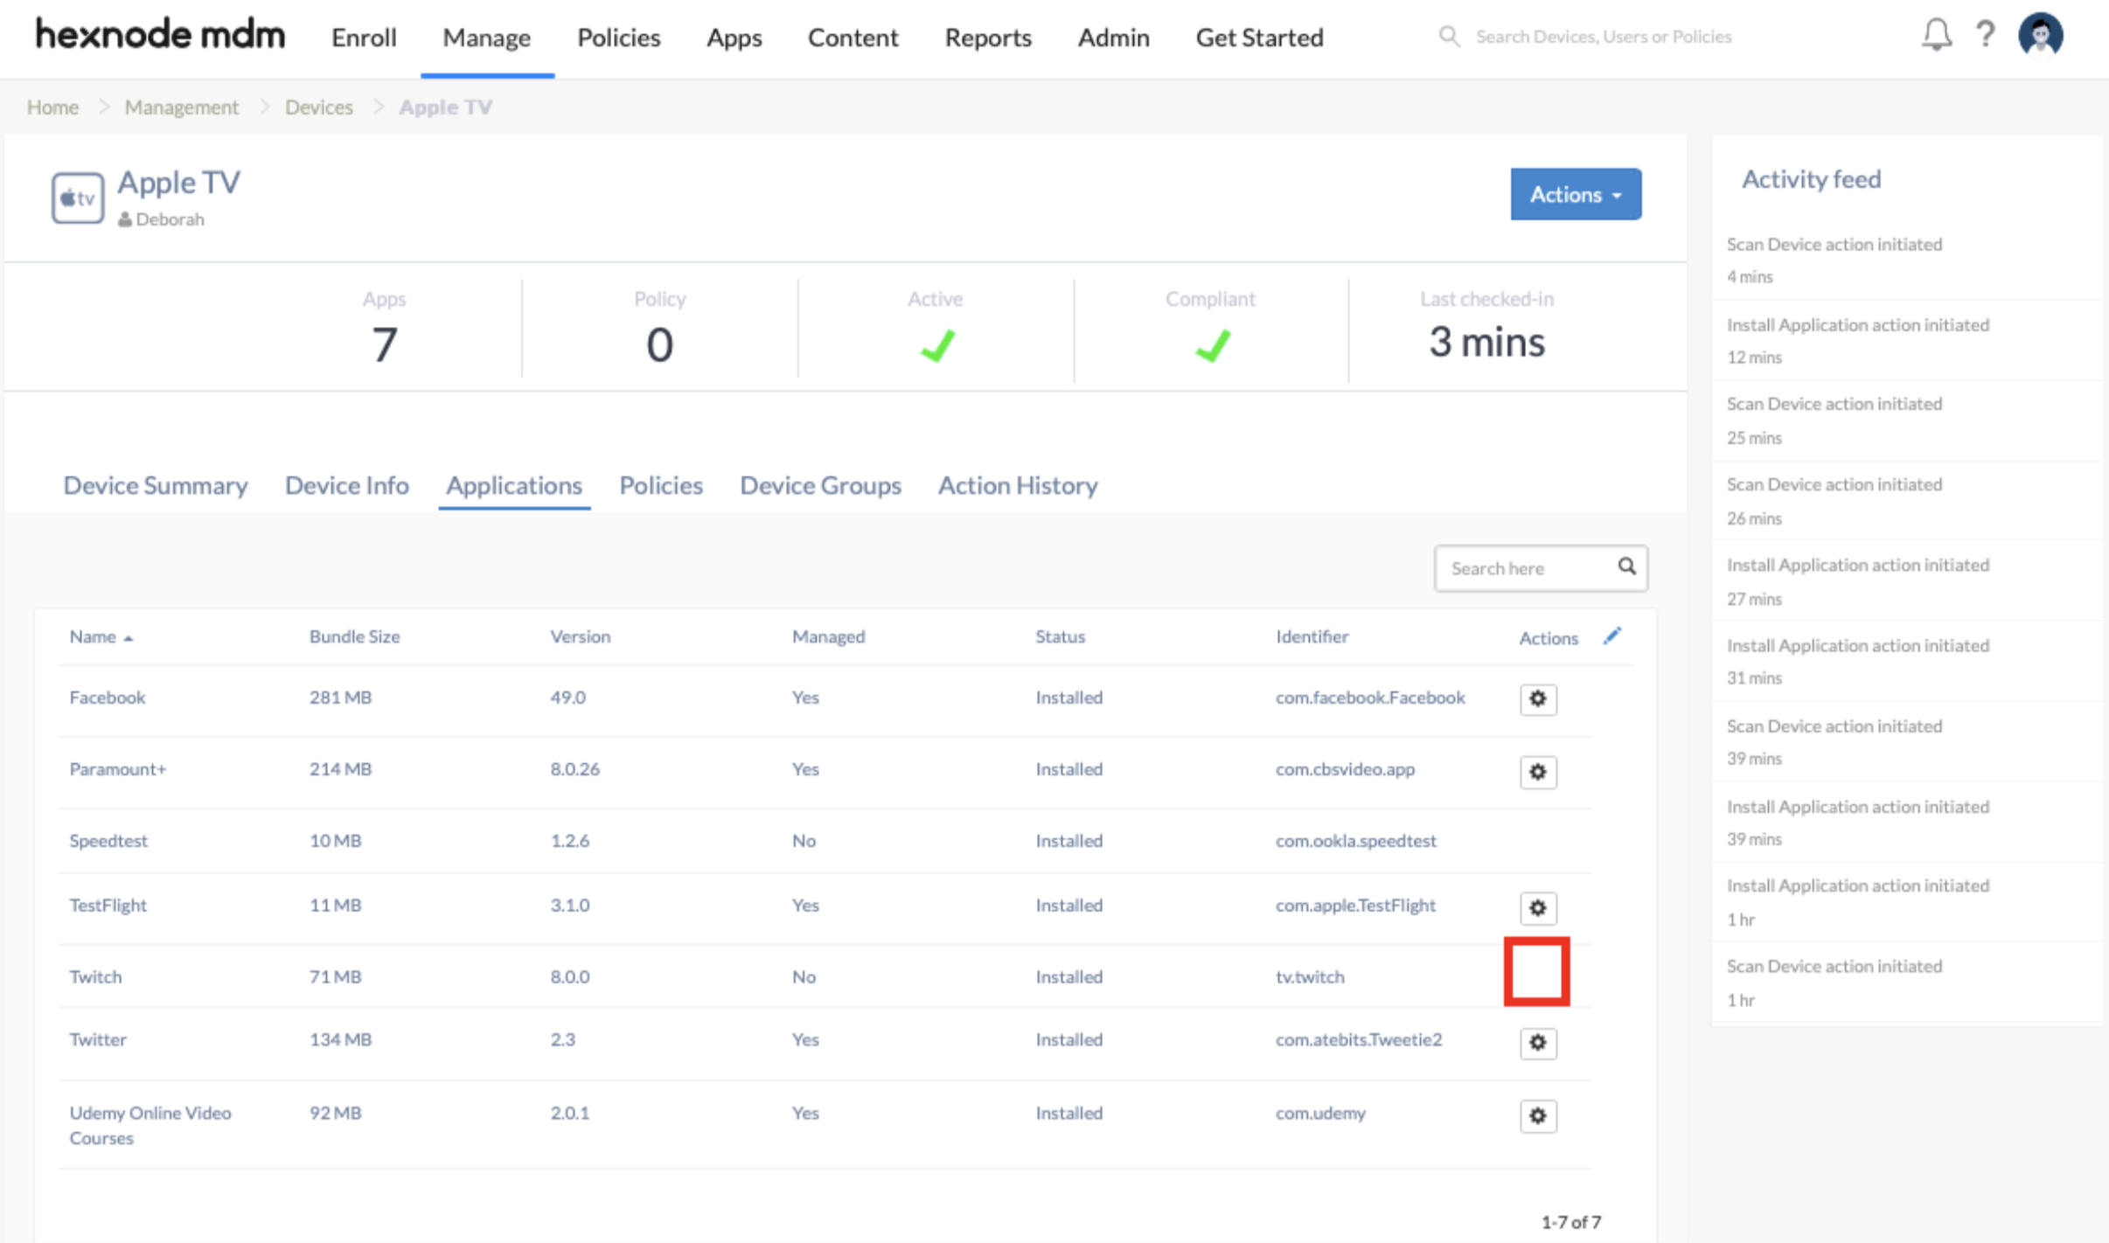2109x1243 pixels.
Task: Sort table by Name column
Action: 101,636
